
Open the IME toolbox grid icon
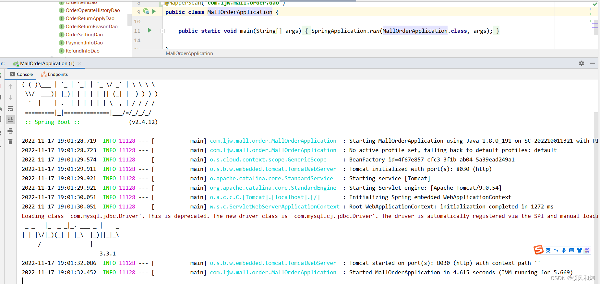coord(587,250)
